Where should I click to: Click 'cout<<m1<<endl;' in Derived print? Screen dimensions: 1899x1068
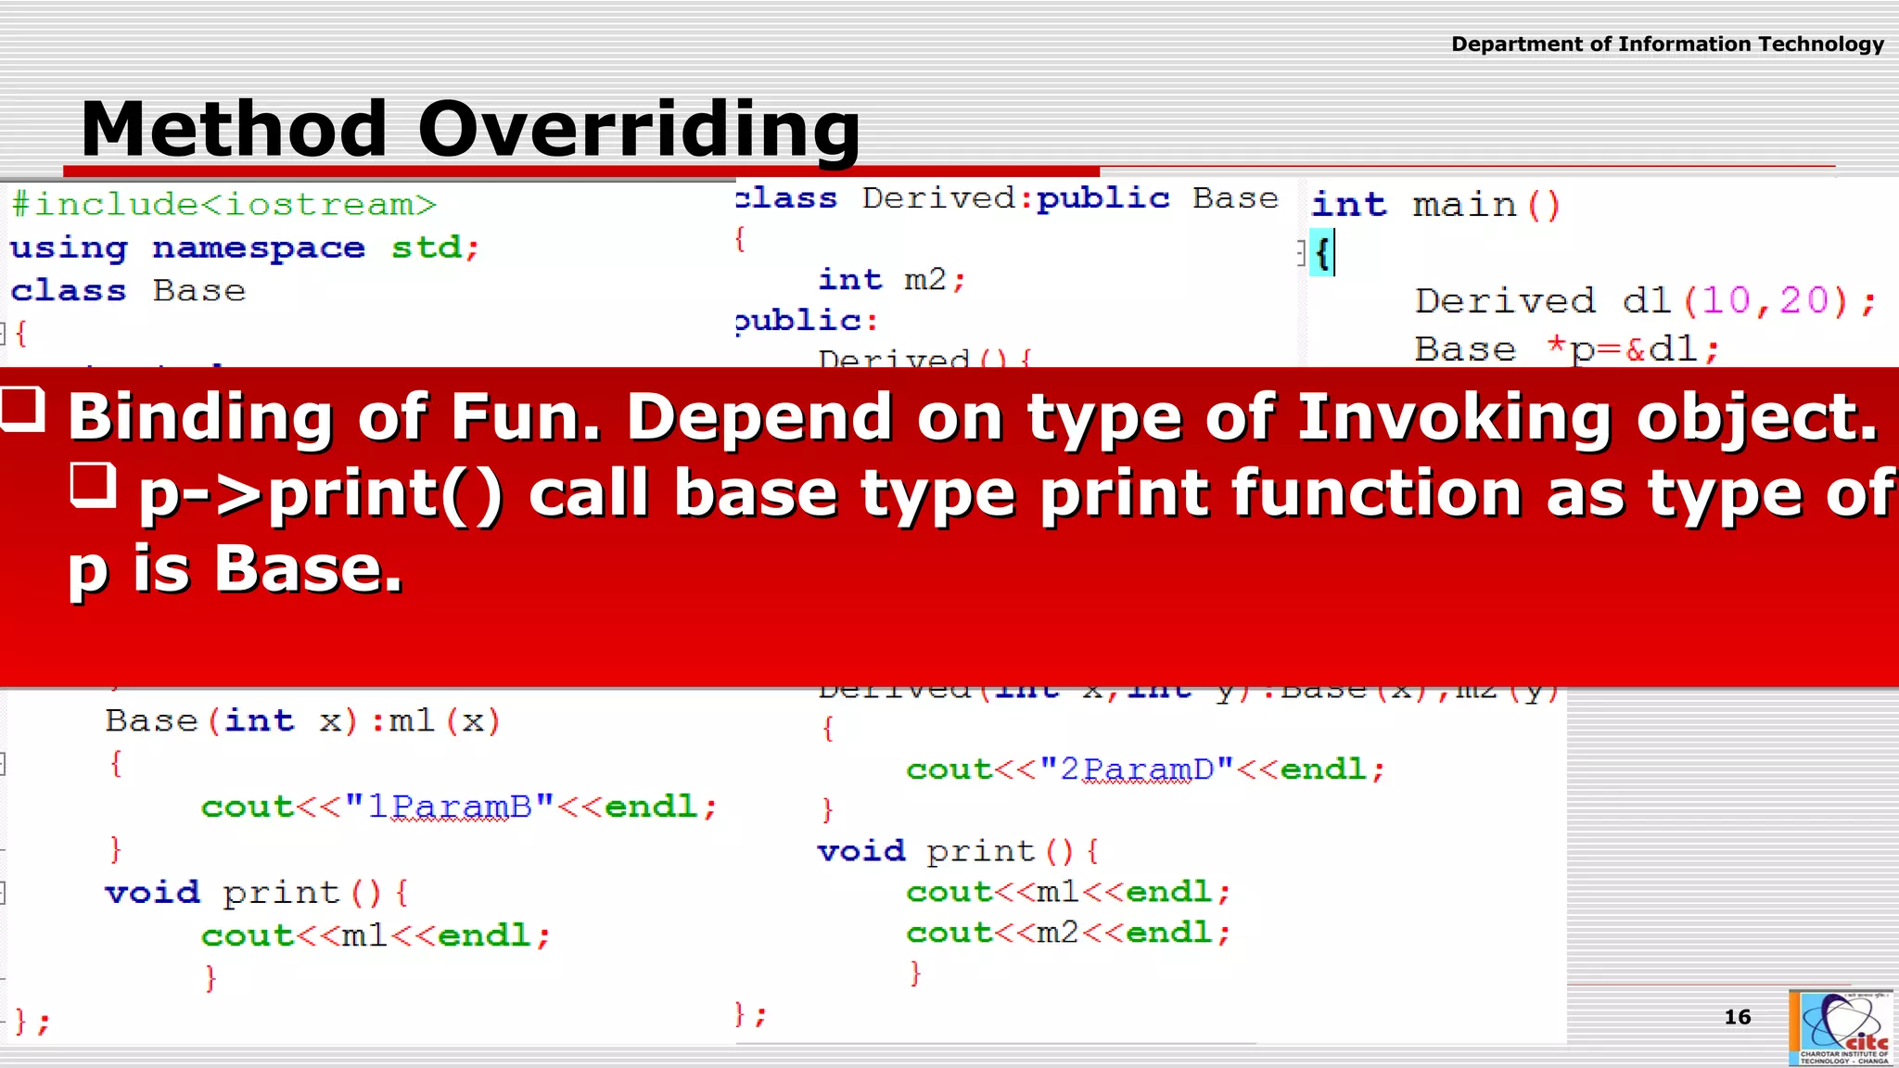pos(1069,892)
